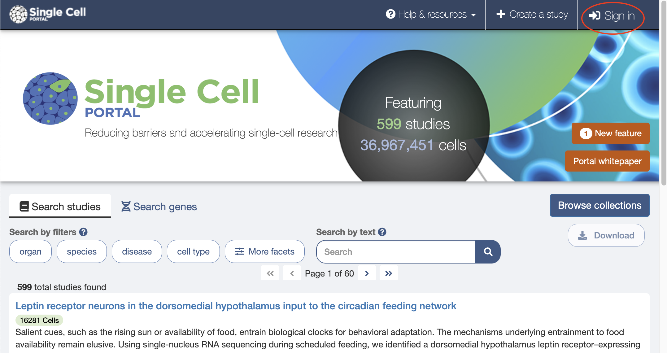Open the disease filter
This screenshot has height=353, width=667.
pyautogui.click(x=137, y=251)
